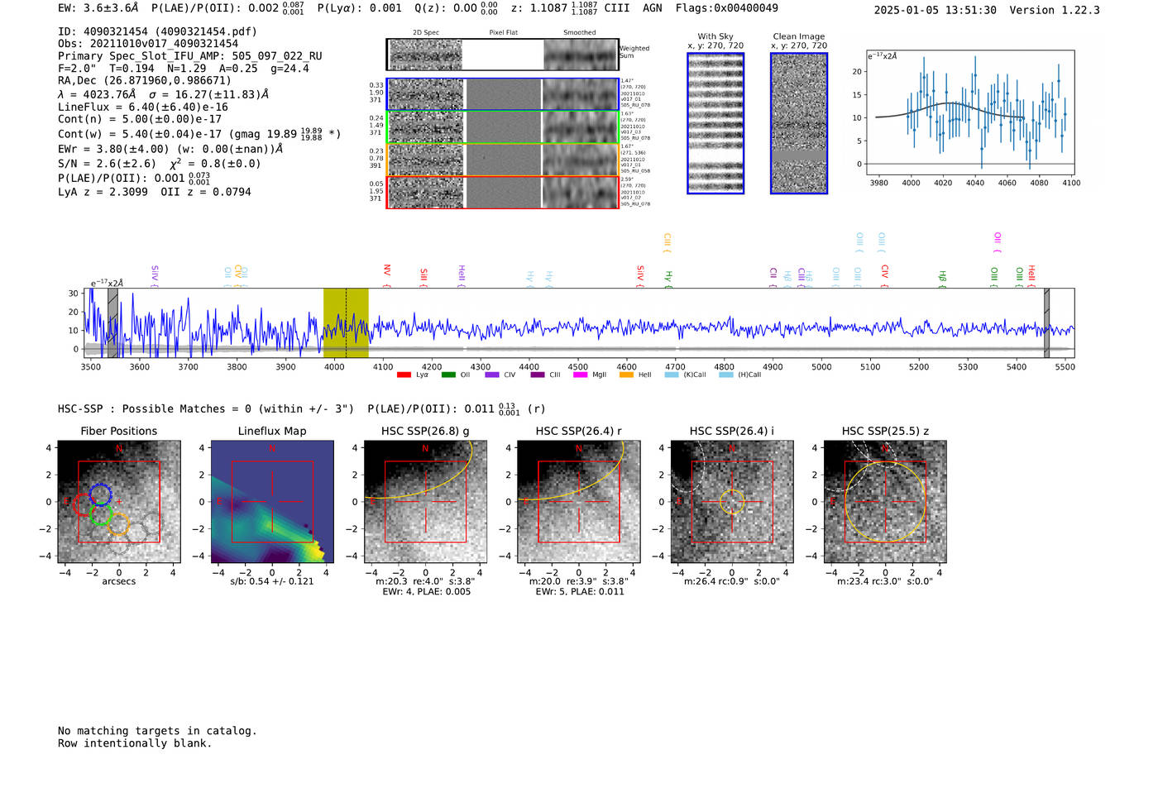Click the HeII orange legend swatch
1158x788 pixels.
626,375
